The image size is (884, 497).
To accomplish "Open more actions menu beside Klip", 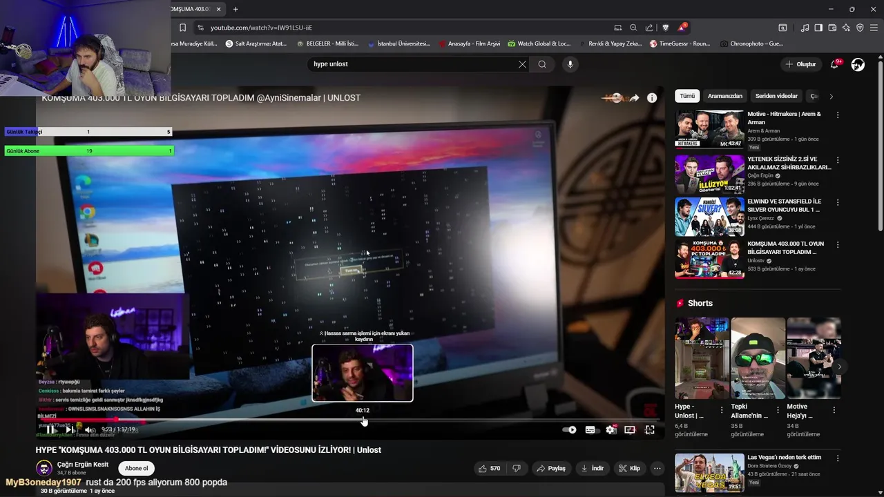I will click(x=657, y=468).
